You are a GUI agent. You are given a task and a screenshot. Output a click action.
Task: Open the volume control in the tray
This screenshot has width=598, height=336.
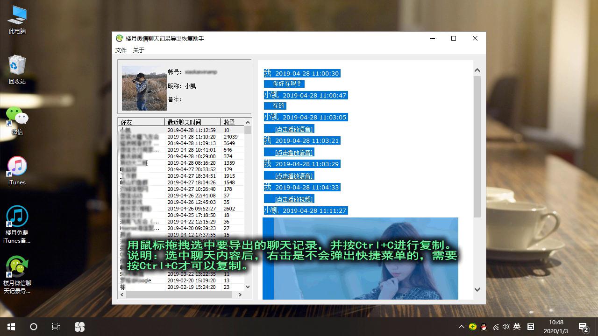coord(505,327)
